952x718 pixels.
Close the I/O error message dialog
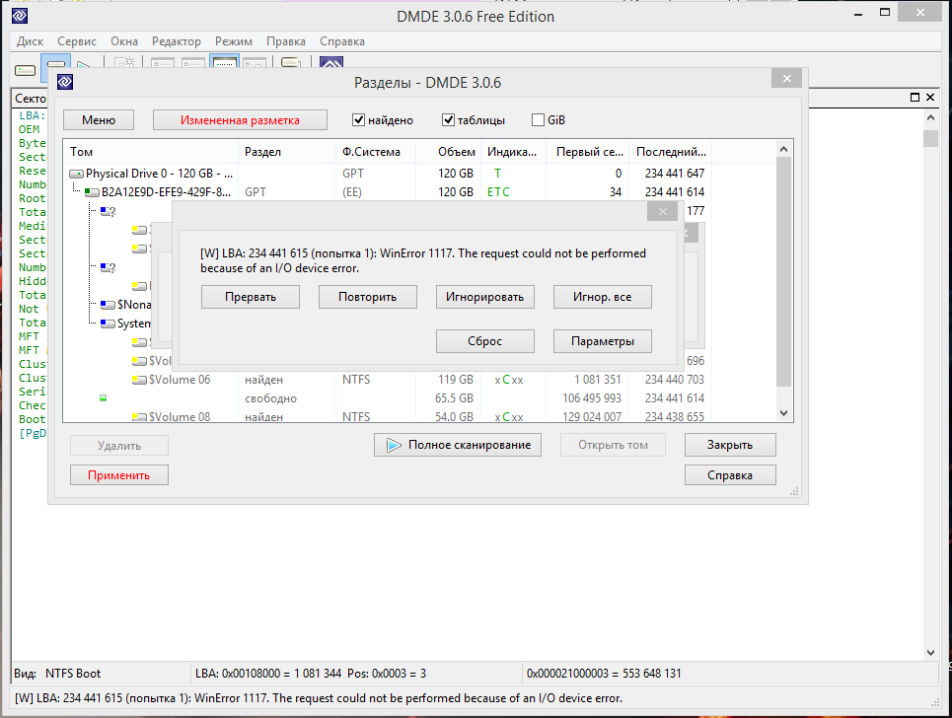[663, 211]
